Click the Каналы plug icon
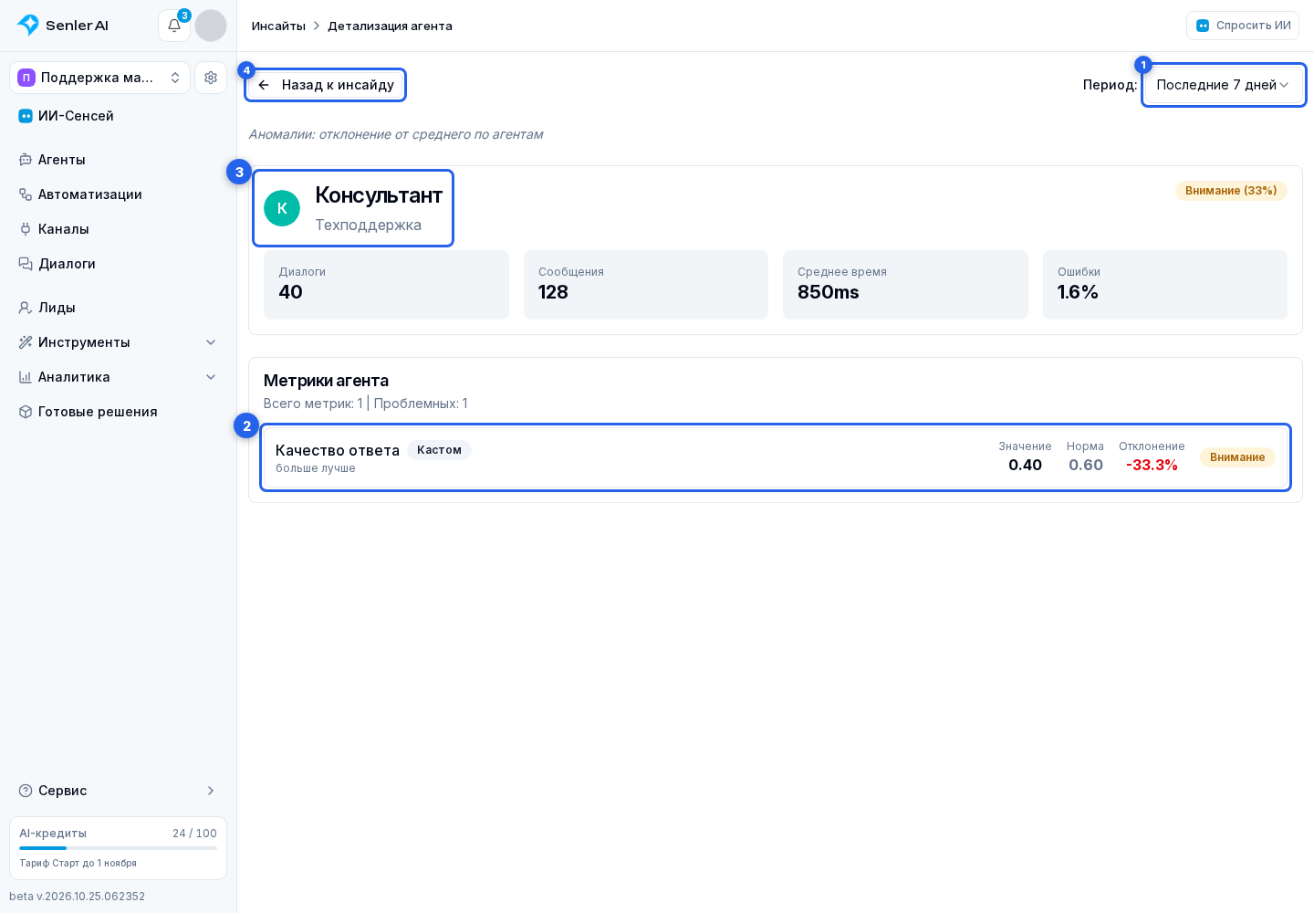The width and height of the screenshot is (1314, 913). (x=26, y=229)
